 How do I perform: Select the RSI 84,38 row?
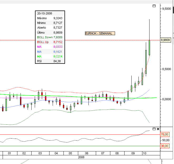tap(50, 61)
